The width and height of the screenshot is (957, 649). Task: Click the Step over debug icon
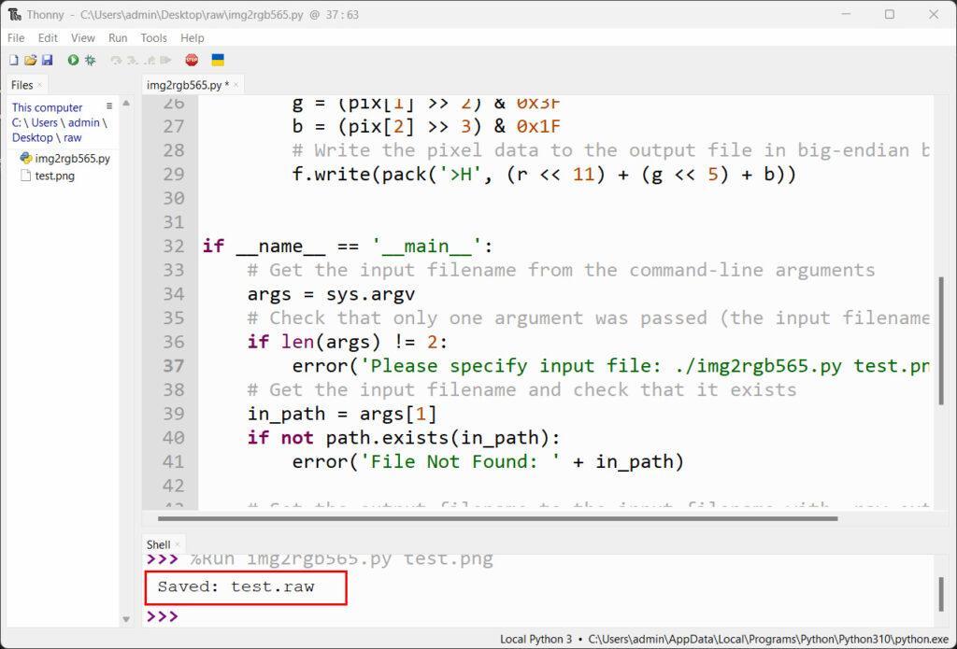point(116,60)
